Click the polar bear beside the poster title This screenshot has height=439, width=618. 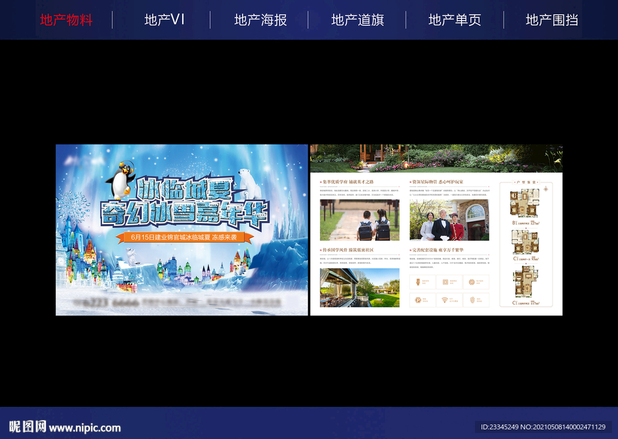coord(249,184)
